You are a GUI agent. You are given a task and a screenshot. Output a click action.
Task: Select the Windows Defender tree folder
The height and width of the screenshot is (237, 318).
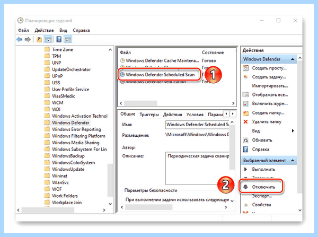[x=70, y=122]
